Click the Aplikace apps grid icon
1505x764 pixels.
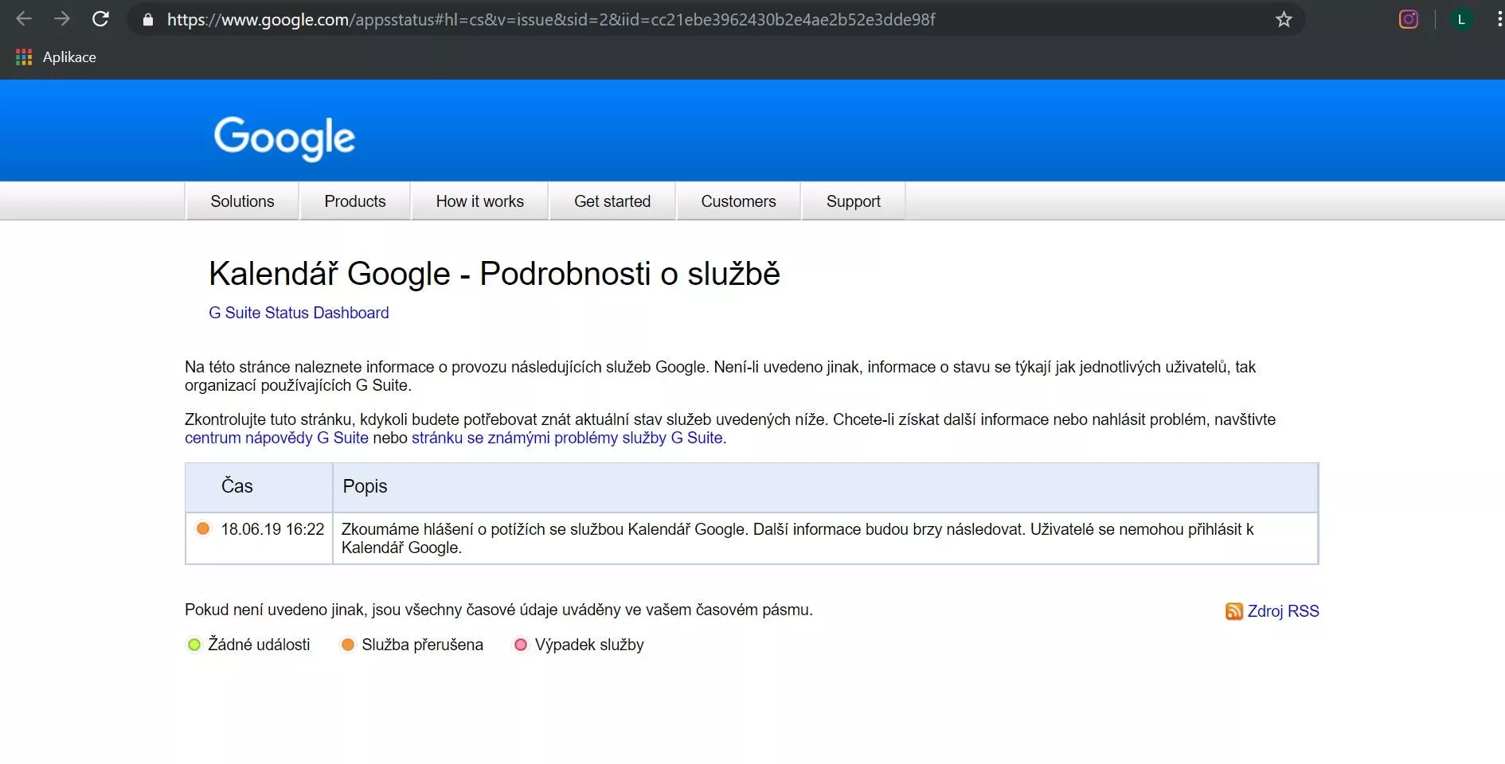24,57
